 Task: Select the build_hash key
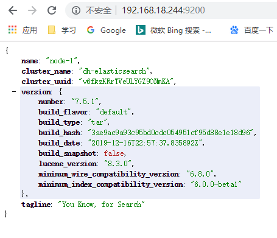(59, 133)
